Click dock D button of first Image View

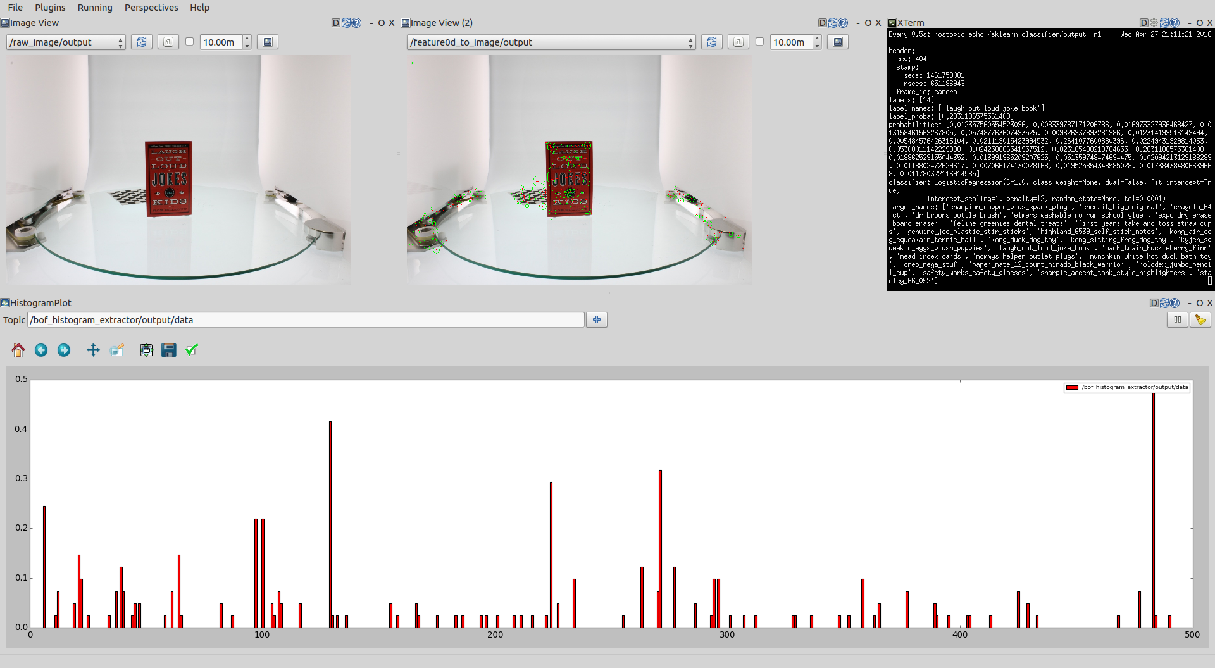pos(335,23)
